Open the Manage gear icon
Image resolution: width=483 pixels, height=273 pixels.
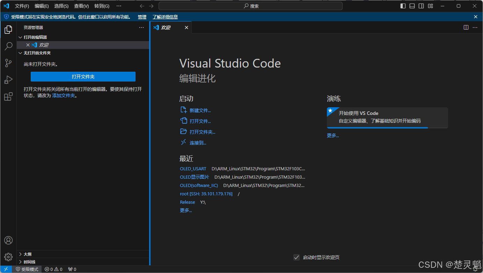8,257
